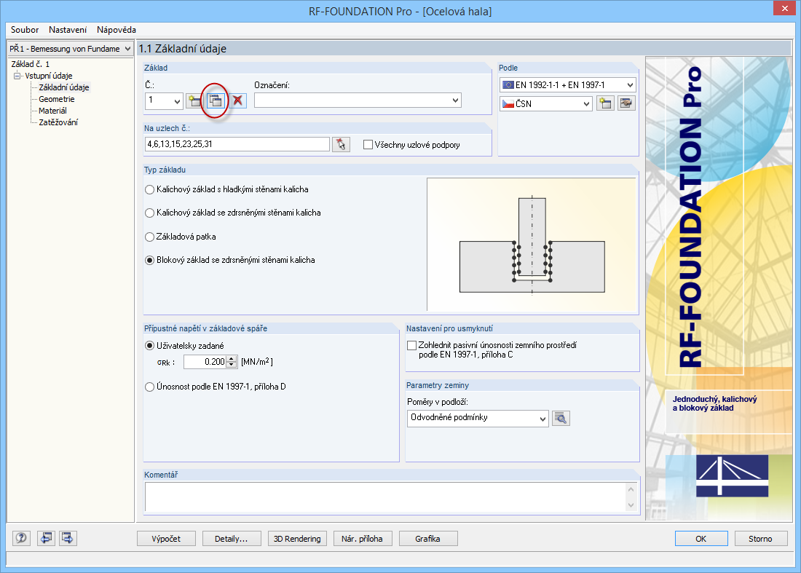This screenshot has width=801, height=573.
Task: Select Blokový základ se zdrsněnými stěnami
Action: pyautogui.click(x=150, y=261)
